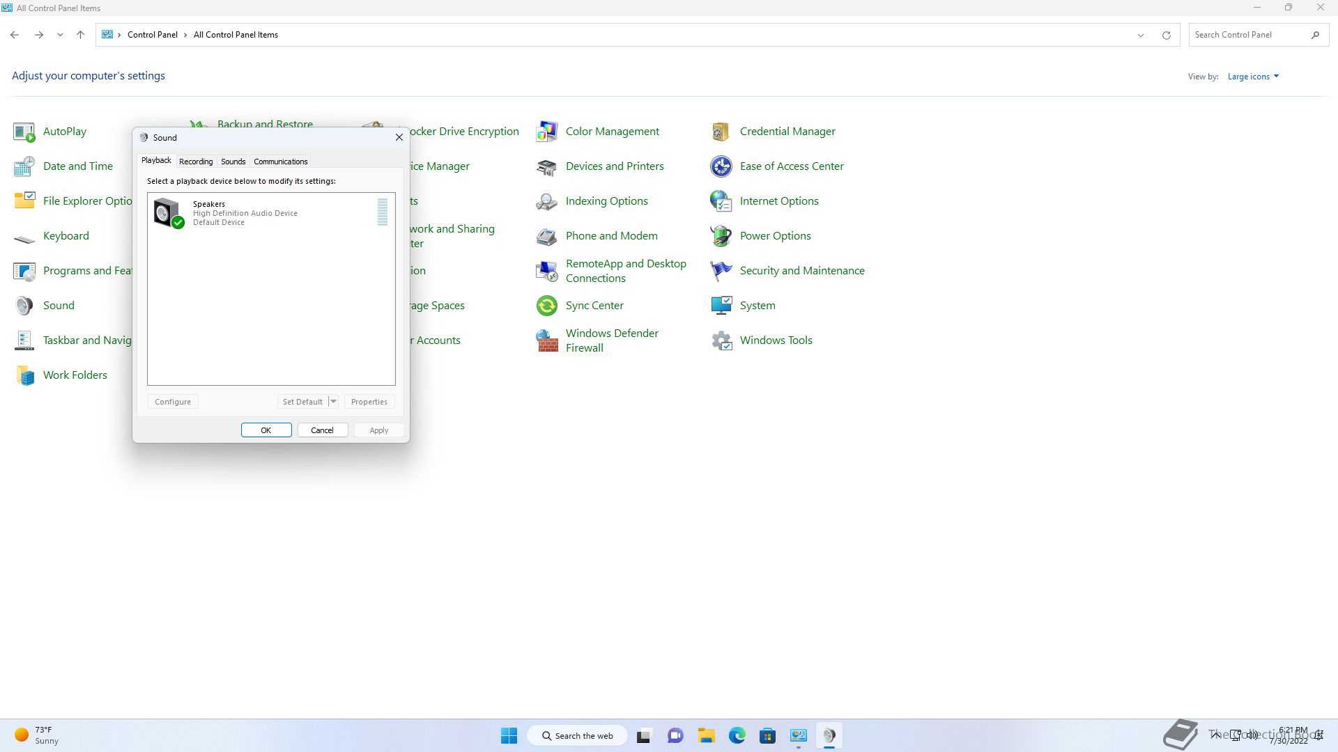This screenshot has width=1338, height=752.
Task: Go up one level with up arrow
Action: pyautogui.click(x=80, y=35)
